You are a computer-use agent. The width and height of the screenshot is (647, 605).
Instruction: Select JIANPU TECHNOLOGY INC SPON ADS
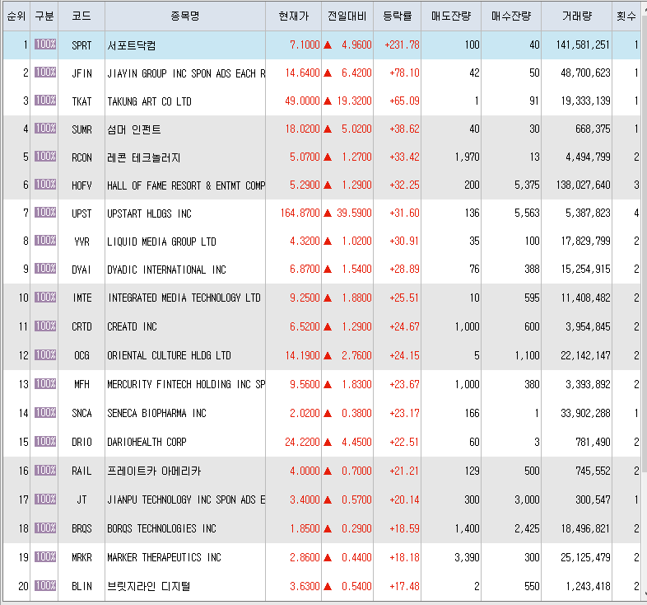[x=186, y=500]
